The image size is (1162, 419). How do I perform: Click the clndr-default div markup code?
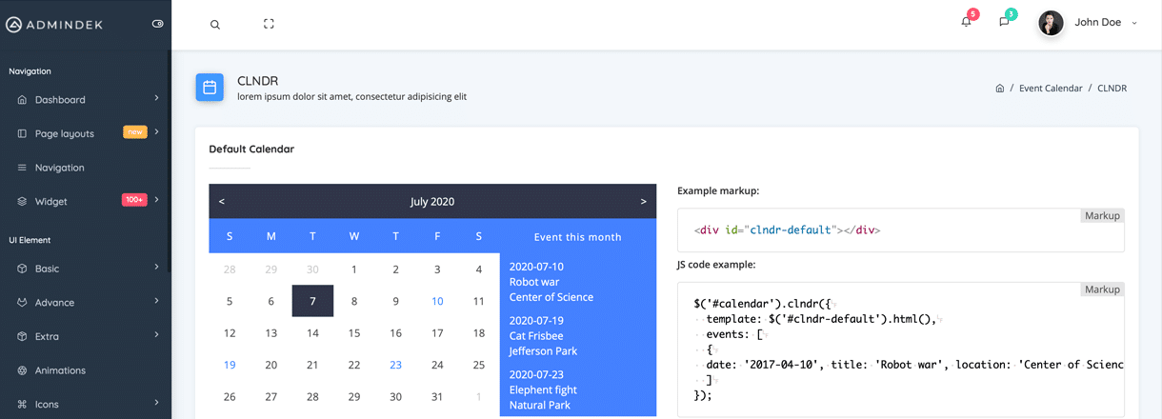click(788, 230)
